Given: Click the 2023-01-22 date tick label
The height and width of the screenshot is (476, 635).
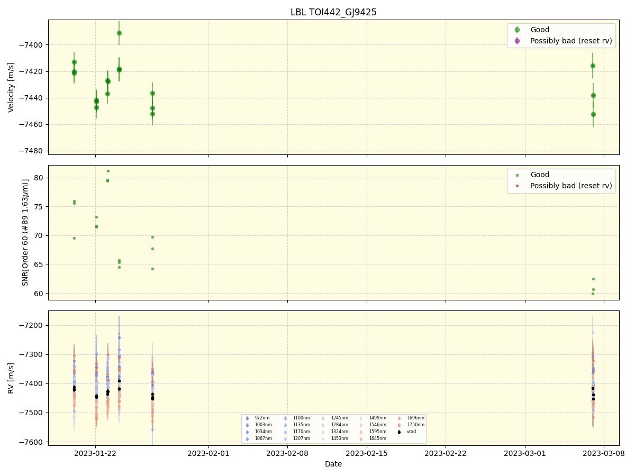Looking at the screenshot, I should (95, 453).
